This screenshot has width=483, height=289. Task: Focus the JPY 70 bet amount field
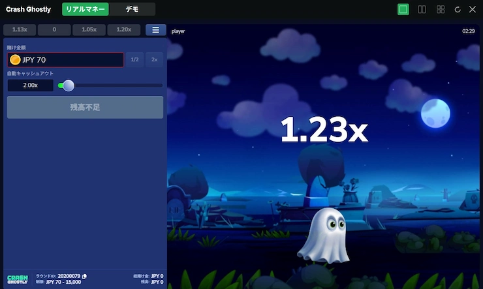point(70,60)
